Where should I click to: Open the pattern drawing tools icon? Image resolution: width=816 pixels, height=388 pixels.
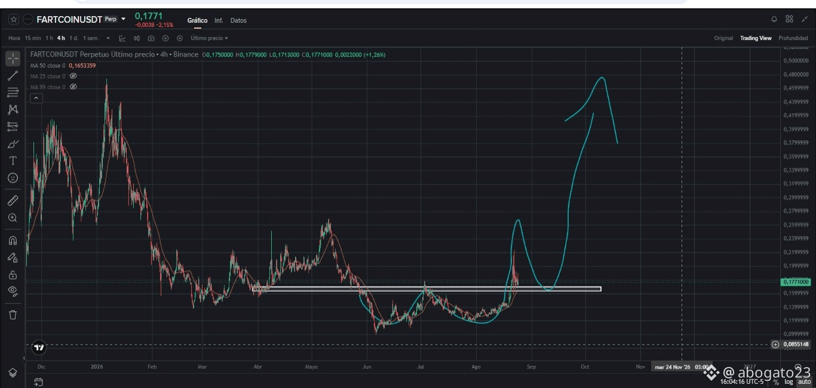(13, 109)
